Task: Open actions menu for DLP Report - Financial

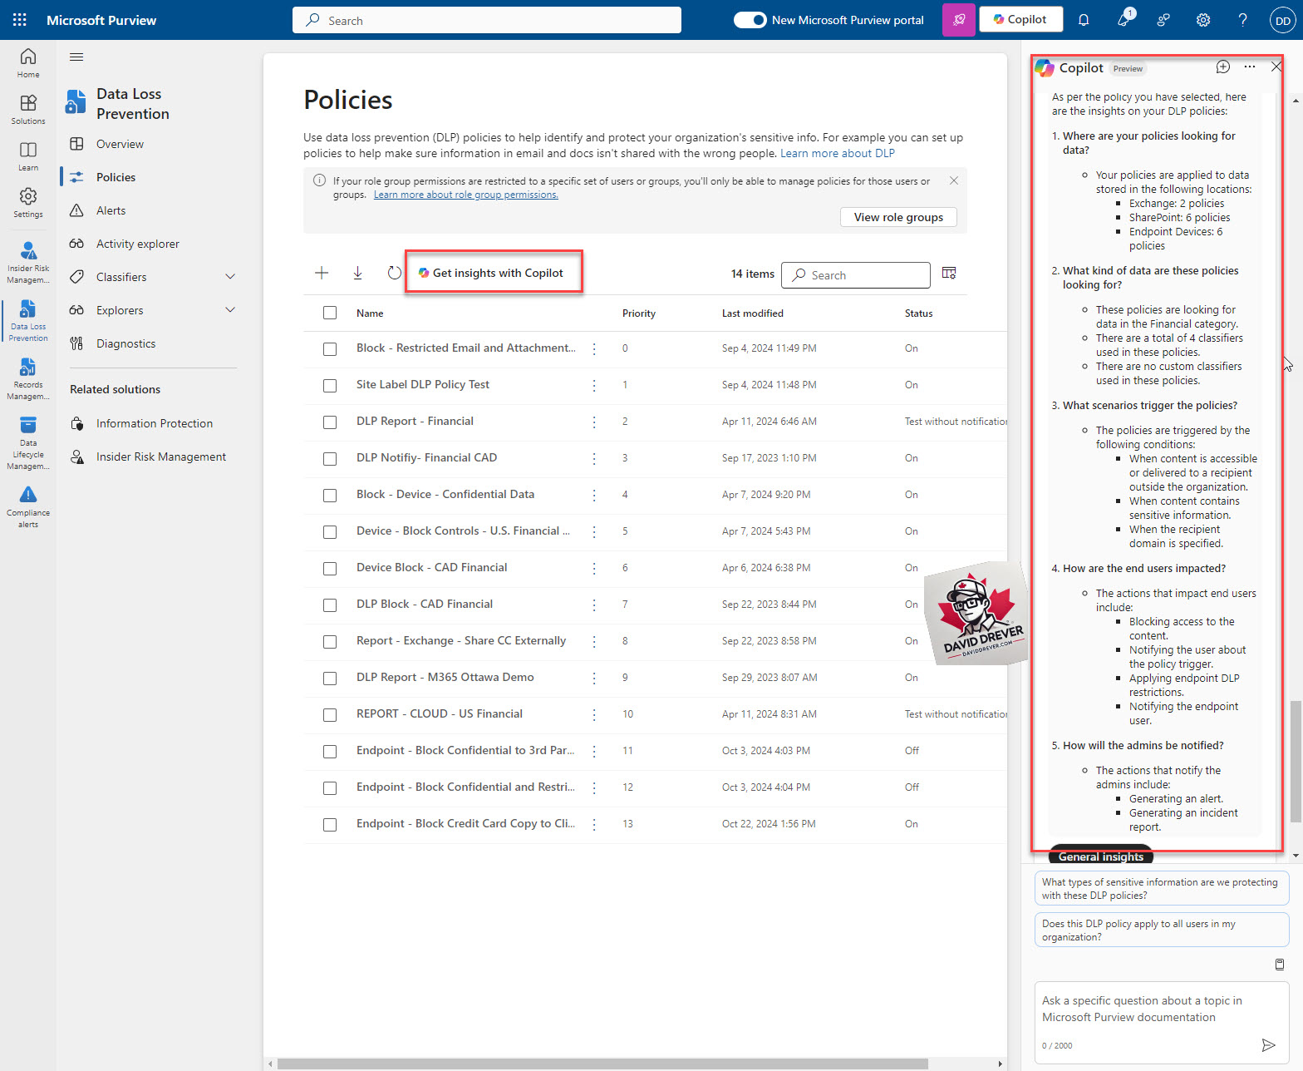Action: click(594, 422)
